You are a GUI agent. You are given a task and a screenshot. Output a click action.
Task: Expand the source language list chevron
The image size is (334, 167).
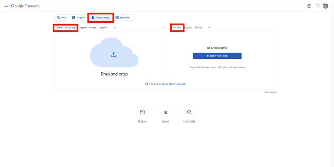point(115,27)
